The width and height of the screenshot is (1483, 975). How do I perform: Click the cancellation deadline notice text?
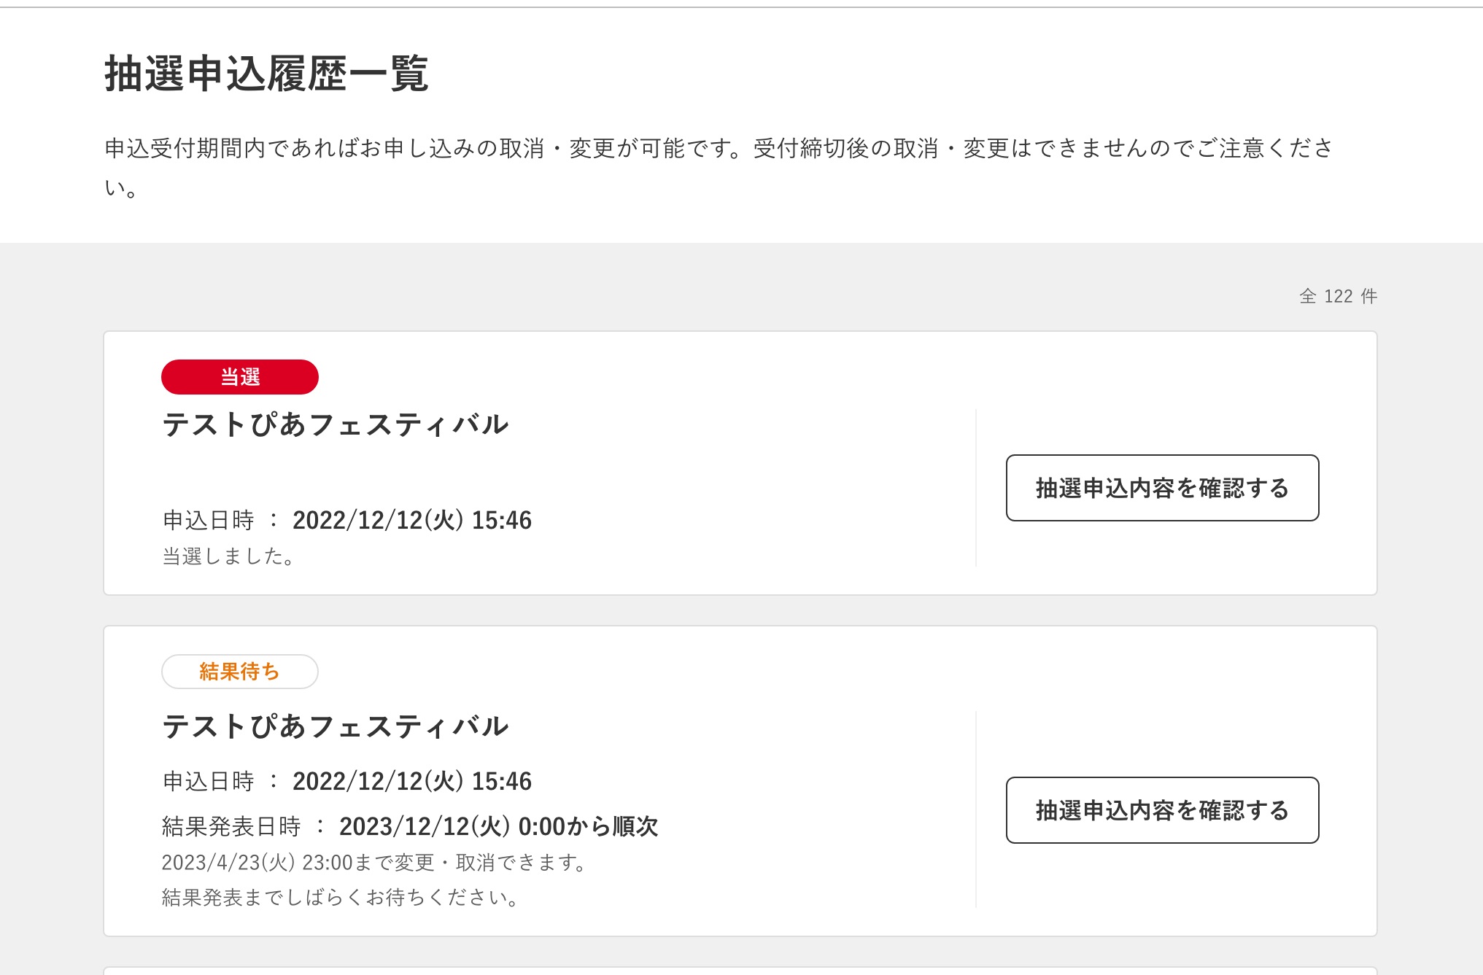373,864
